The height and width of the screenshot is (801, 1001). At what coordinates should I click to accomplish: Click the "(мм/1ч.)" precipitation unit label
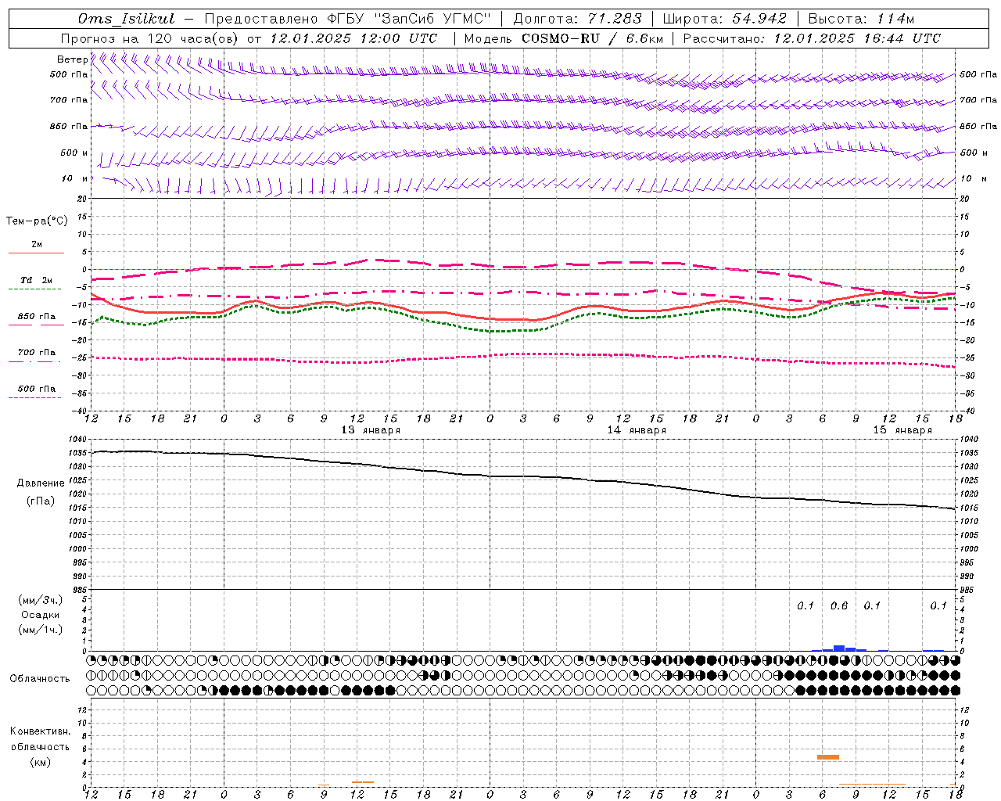pos(41,630)
